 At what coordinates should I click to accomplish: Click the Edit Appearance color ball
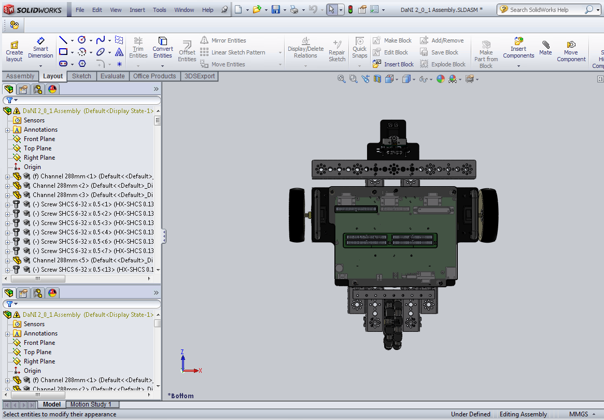(440, 79)
